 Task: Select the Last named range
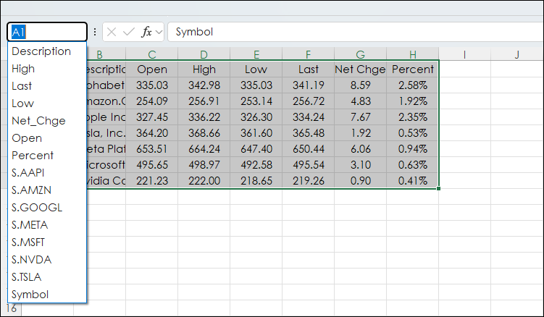coord(47,86)
